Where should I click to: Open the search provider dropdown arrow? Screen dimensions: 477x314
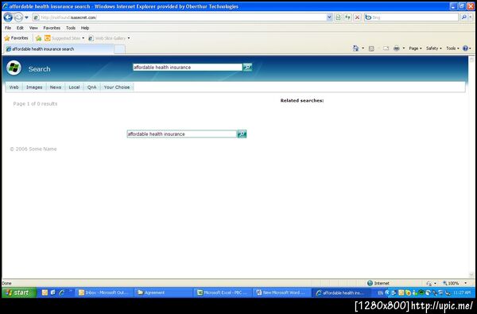tap(471, 17)
